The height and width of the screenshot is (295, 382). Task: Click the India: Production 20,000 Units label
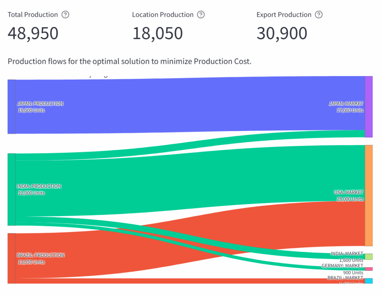[x=39, y=189]
